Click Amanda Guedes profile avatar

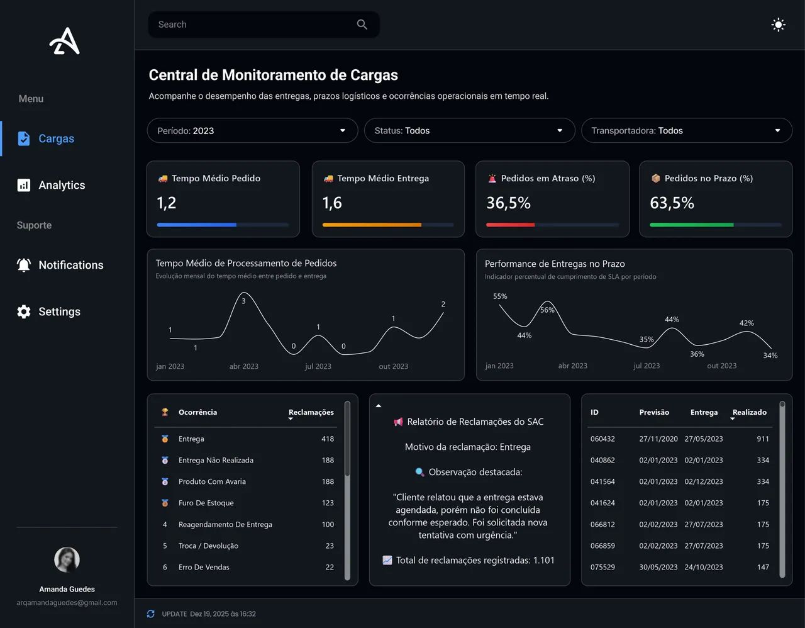pos(67,559)
